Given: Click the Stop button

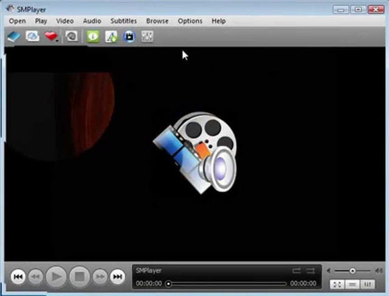Looking at the screenshot, I should pyautogui.click(x=80, y=277).
